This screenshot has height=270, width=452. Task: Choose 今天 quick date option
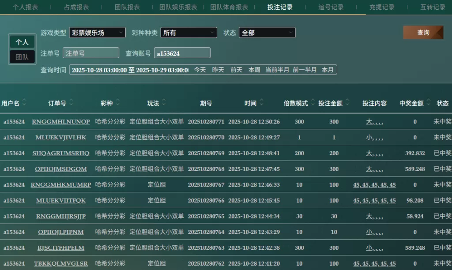[x=200, y=70]
